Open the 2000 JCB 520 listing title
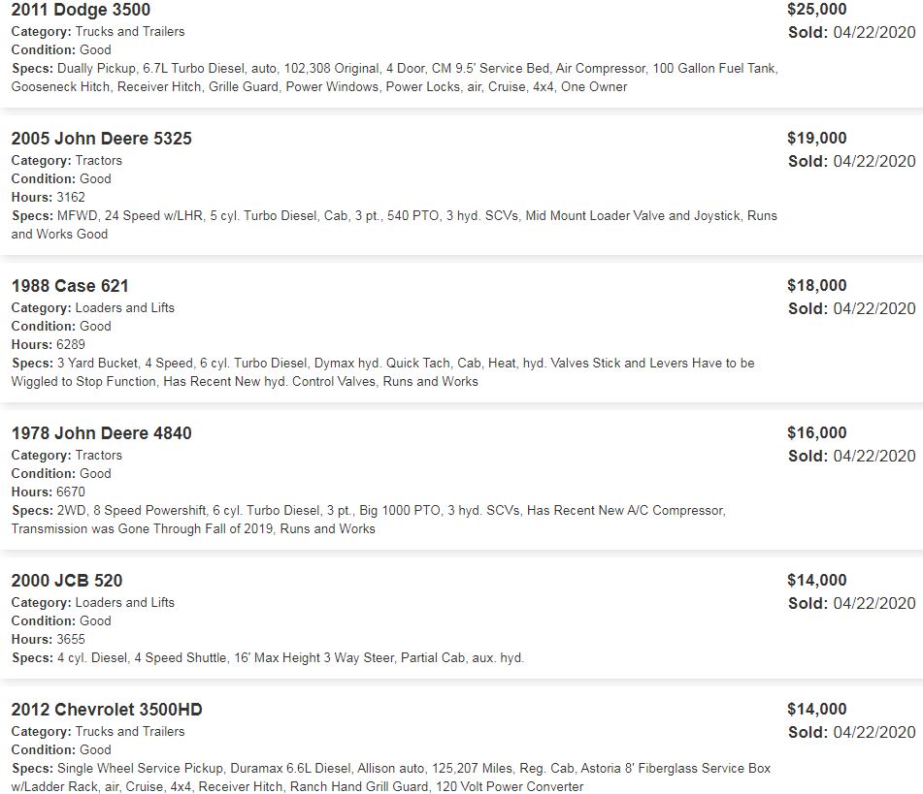Screen dimensions: 923x794 67,581
